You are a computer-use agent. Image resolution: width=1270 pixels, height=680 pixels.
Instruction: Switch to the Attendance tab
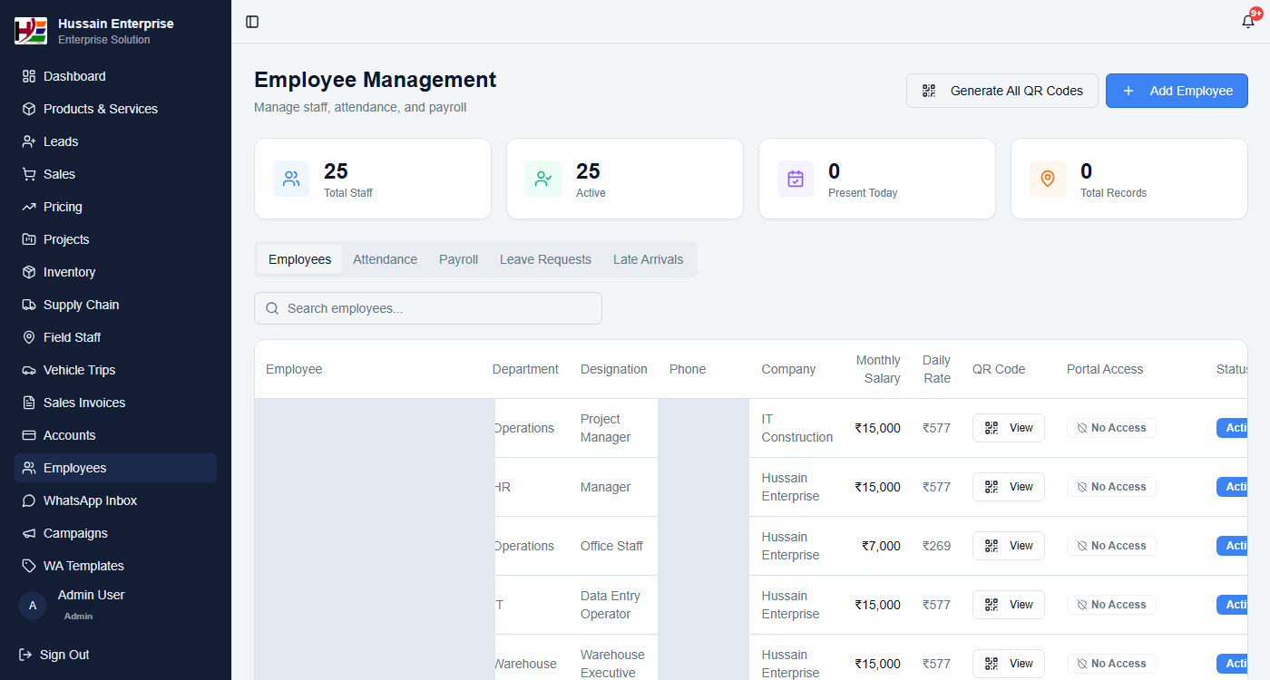coord(385,259)
